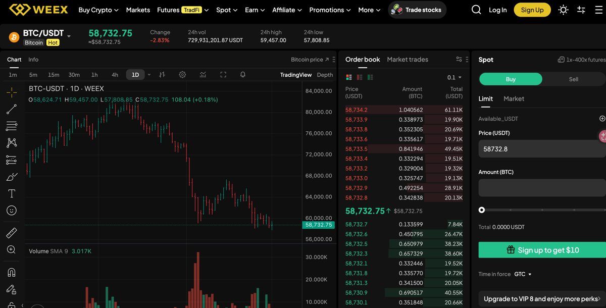Select the Zoom In tool
This screenshot has width=606, height=308.
pos(12,249)
